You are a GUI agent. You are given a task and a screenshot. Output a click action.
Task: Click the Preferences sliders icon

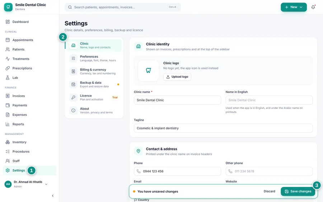(x=73, y=58)
